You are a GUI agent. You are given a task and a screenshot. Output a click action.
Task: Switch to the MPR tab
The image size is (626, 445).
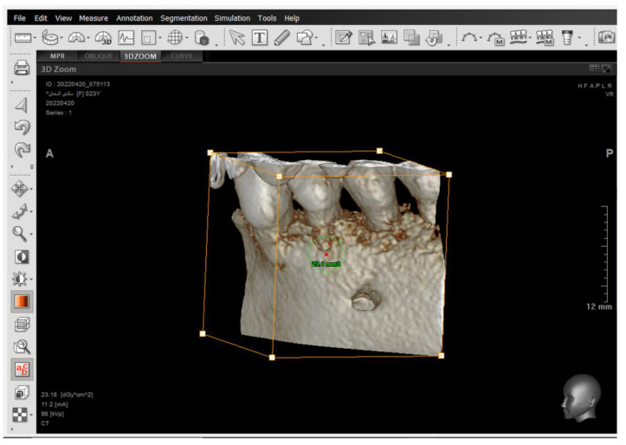tap(57, 56)
